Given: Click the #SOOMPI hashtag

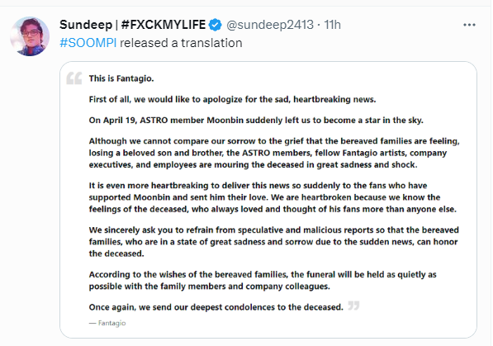Looking at the screenshot, I should coord(88,43).
